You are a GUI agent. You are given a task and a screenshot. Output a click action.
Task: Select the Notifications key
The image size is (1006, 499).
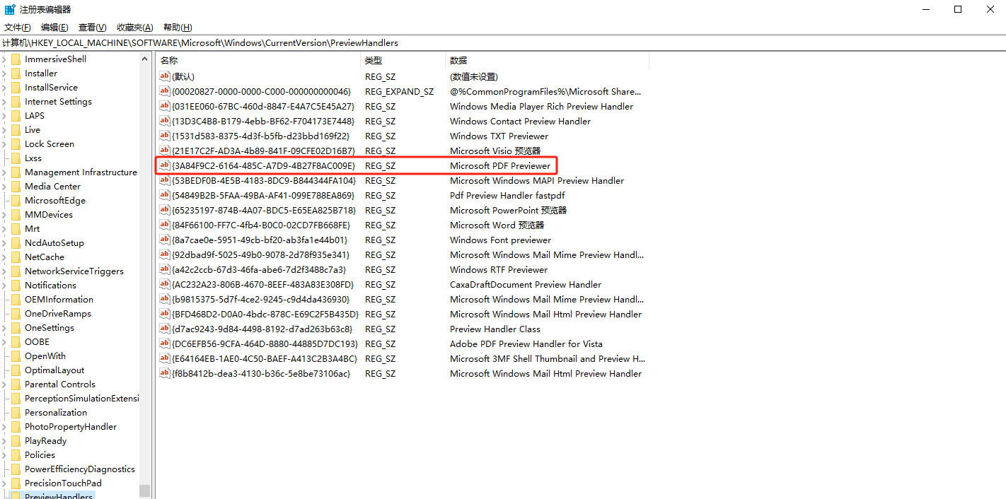coord(50,286)
